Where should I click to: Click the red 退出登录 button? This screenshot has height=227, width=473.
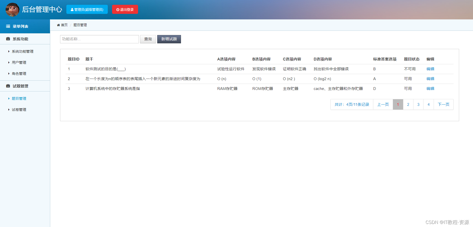(125, 10)
